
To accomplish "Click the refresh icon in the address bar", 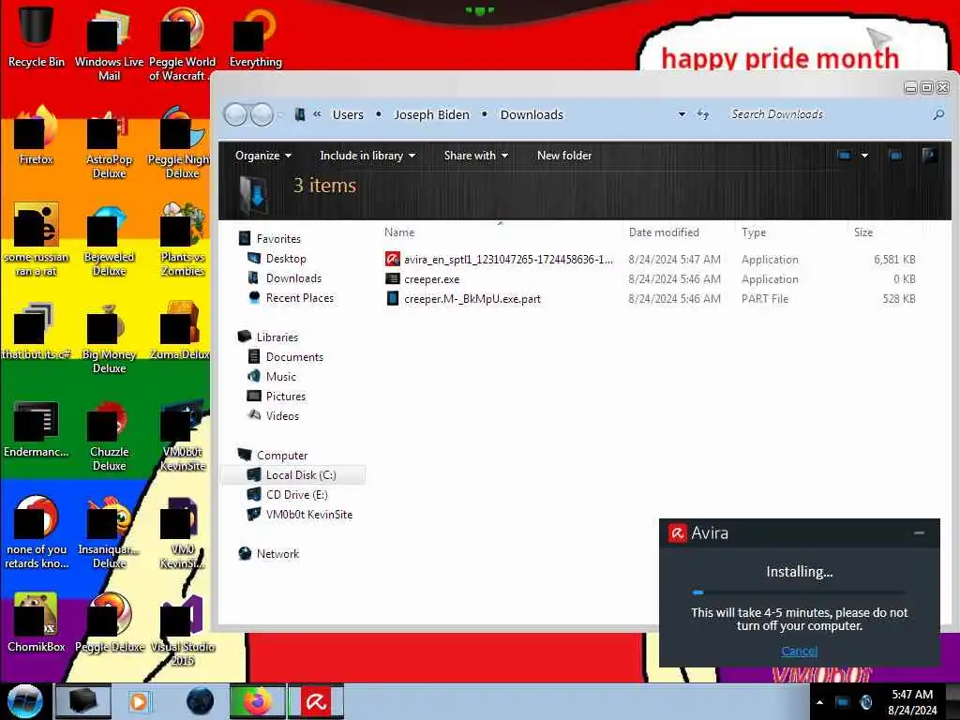I will coord(703,114).
